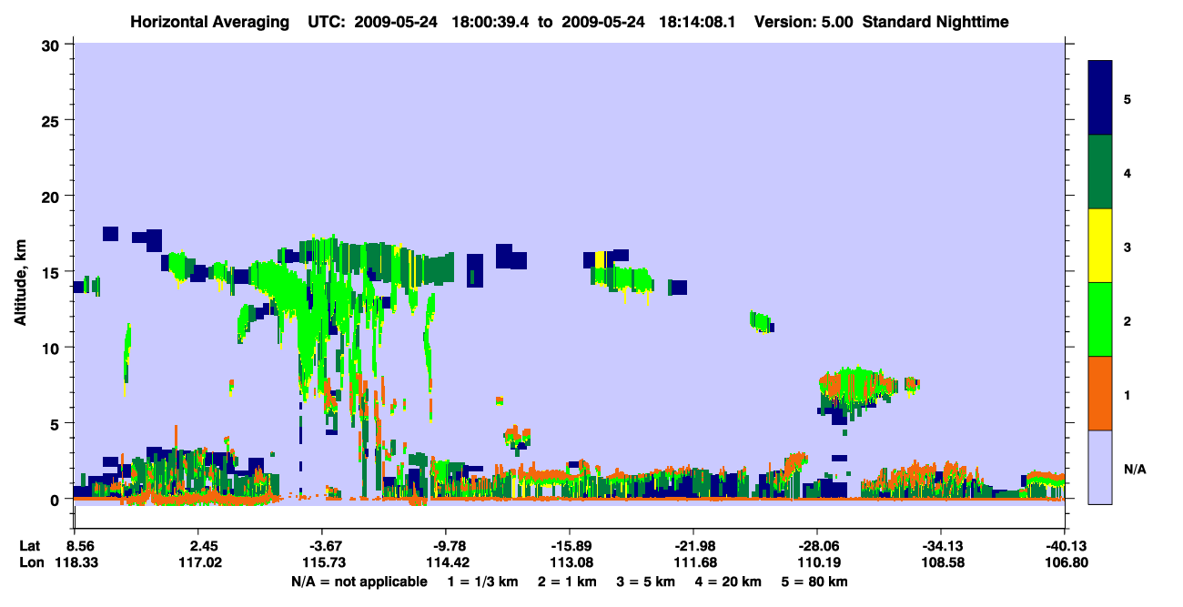Click the dark blue color bar segment labeled 5

tap(1100, 98)
